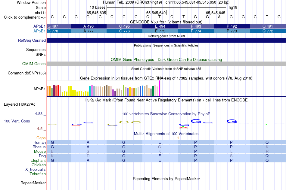The image size is (286, 190).
Task: Select the Dog species label
Action: 42,156
